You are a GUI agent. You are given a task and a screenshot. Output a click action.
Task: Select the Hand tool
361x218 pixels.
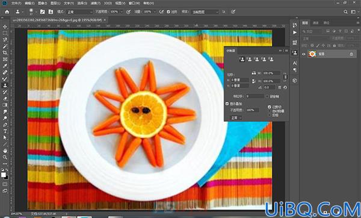coord(5,151)
